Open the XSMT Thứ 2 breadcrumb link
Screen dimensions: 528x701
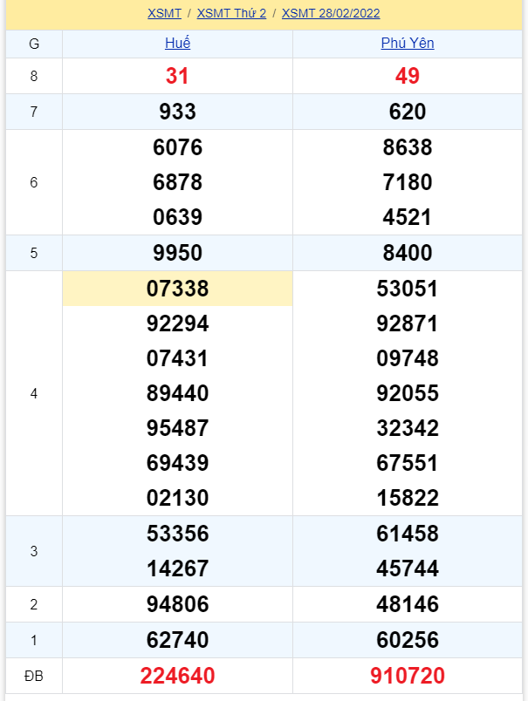(231, 13)
